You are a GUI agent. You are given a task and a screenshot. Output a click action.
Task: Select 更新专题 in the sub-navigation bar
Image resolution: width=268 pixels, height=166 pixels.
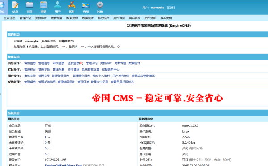(x=57, y=18)
